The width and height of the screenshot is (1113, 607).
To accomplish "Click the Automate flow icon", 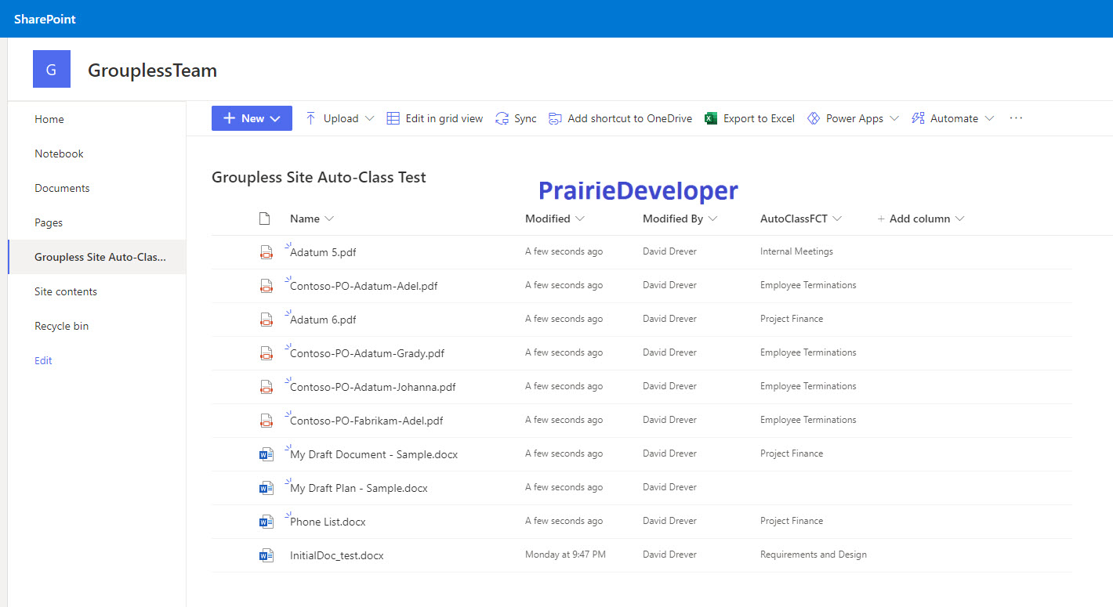I will pos(918,118).
